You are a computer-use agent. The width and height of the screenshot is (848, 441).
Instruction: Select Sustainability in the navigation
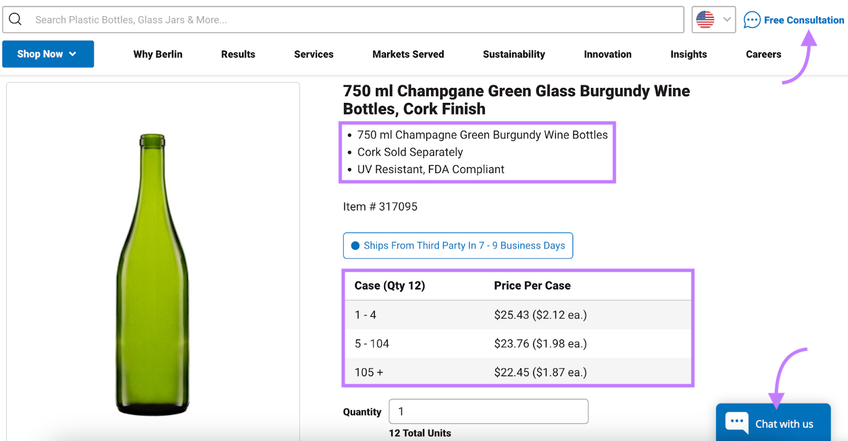514,54
